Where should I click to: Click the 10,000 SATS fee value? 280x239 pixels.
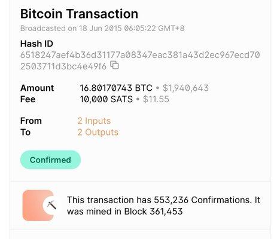[x=106, y=99]
